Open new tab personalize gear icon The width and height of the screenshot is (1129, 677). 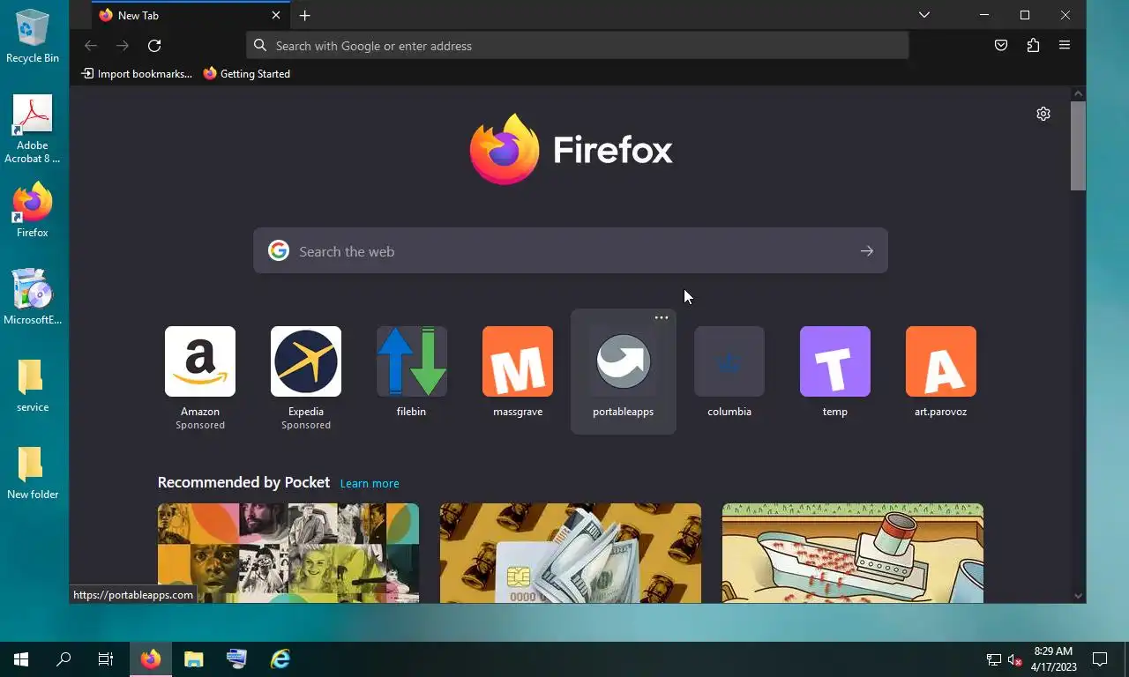[1043, 114]
